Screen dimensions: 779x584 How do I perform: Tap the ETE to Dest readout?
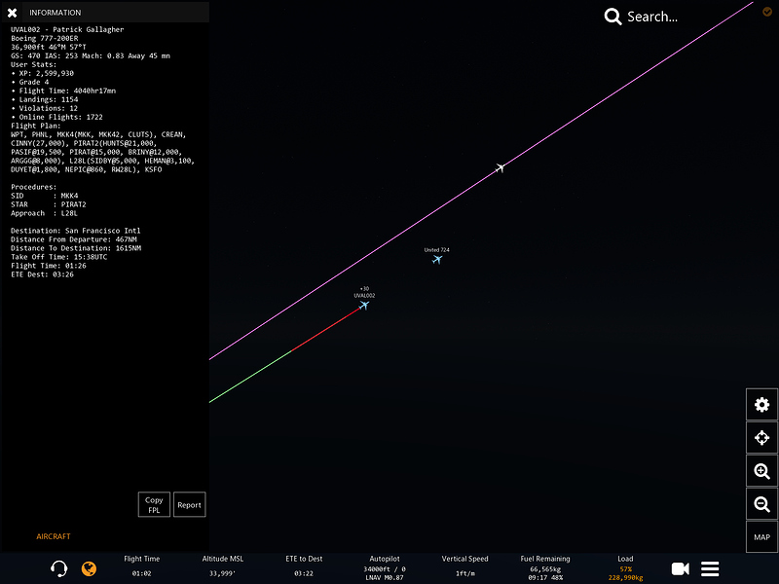(304, 566)
